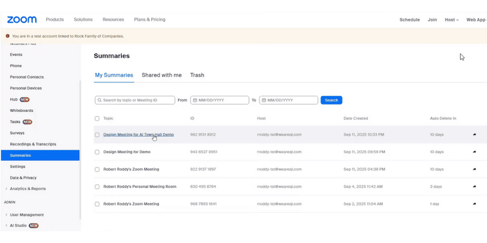Check the Design Meeting for Demo checkbox
Viewport: 487px width, 243px height.
click(97, 152)
